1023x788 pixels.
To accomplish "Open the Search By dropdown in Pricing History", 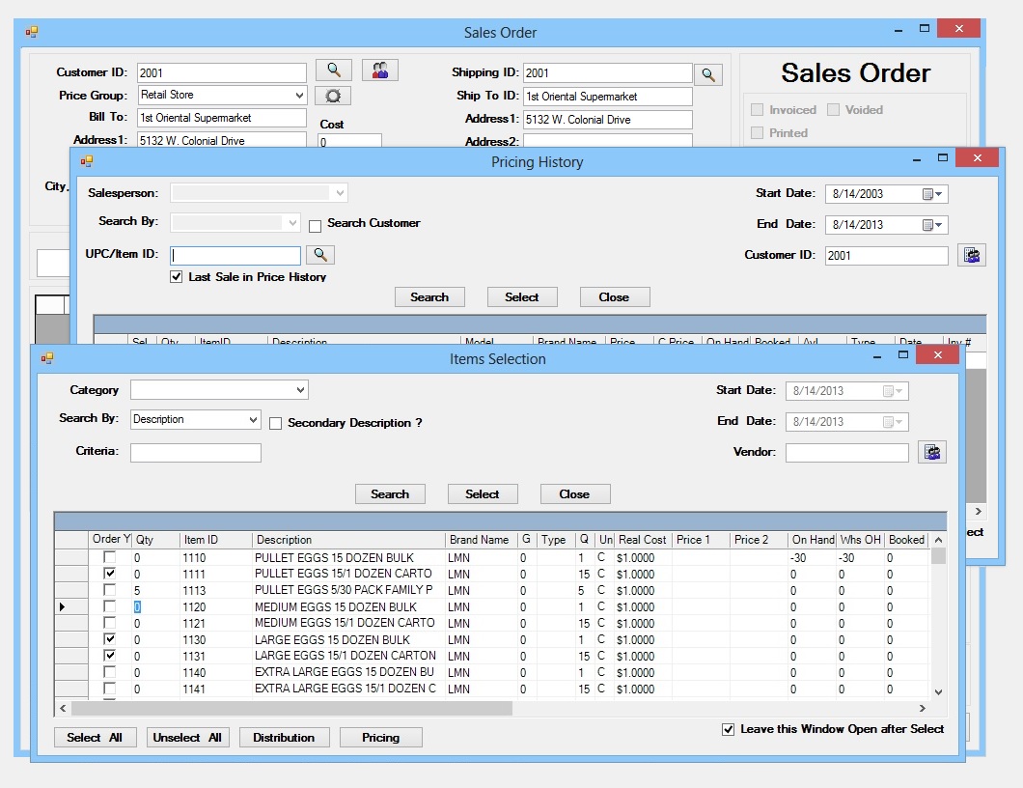I will coord(292,223).
